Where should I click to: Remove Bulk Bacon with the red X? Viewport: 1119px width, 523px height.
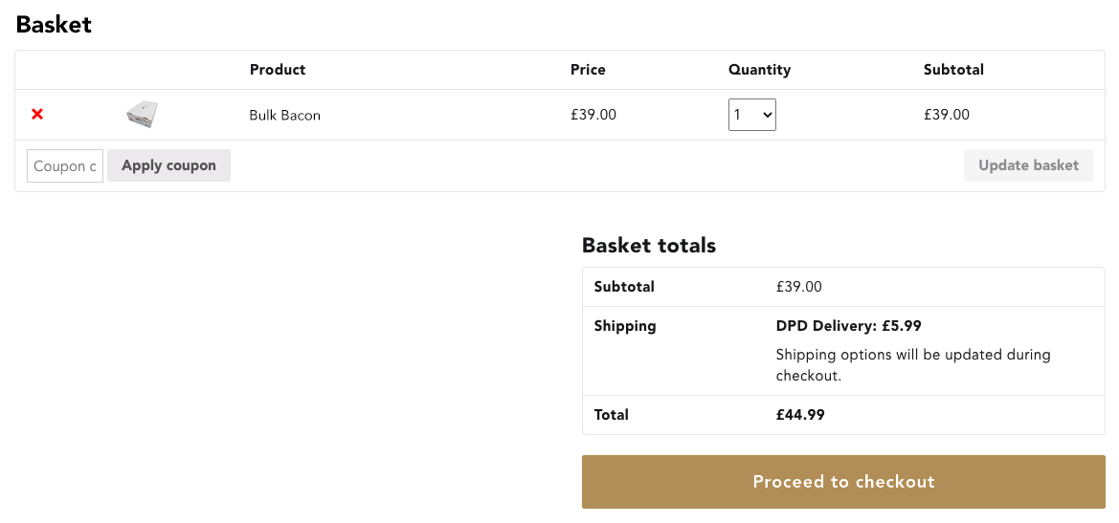[37, 115]
